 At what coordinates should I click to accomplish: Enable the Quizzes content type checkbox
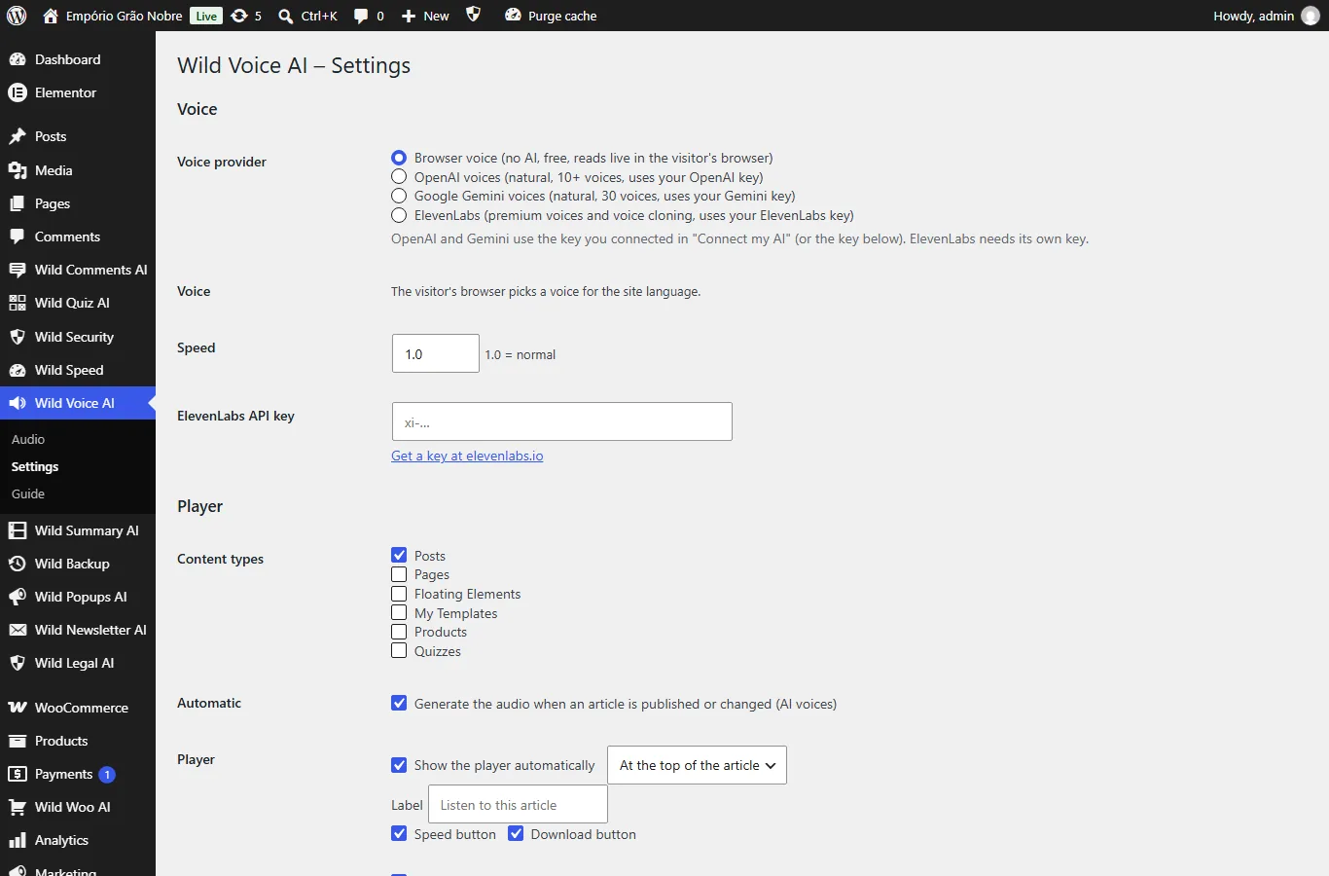pos(399,650)
